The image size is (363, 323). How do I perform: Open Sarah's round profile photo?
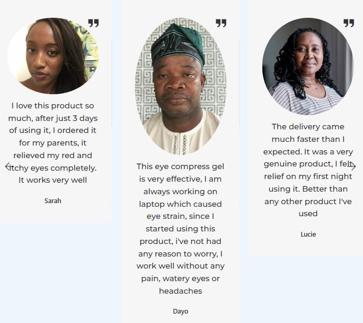pyautogui.click(x=52, y=56)
